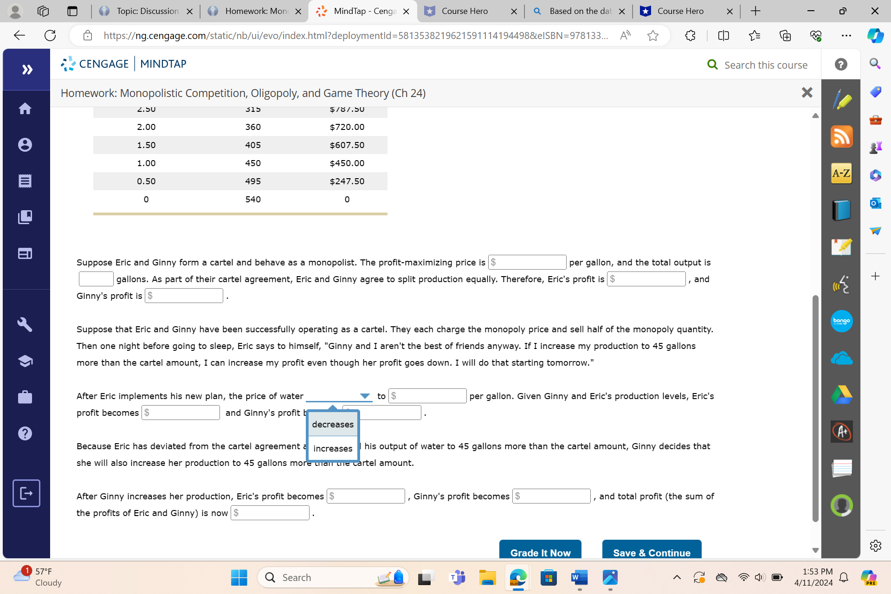Click the Grade It Now button

coord(540,553)
